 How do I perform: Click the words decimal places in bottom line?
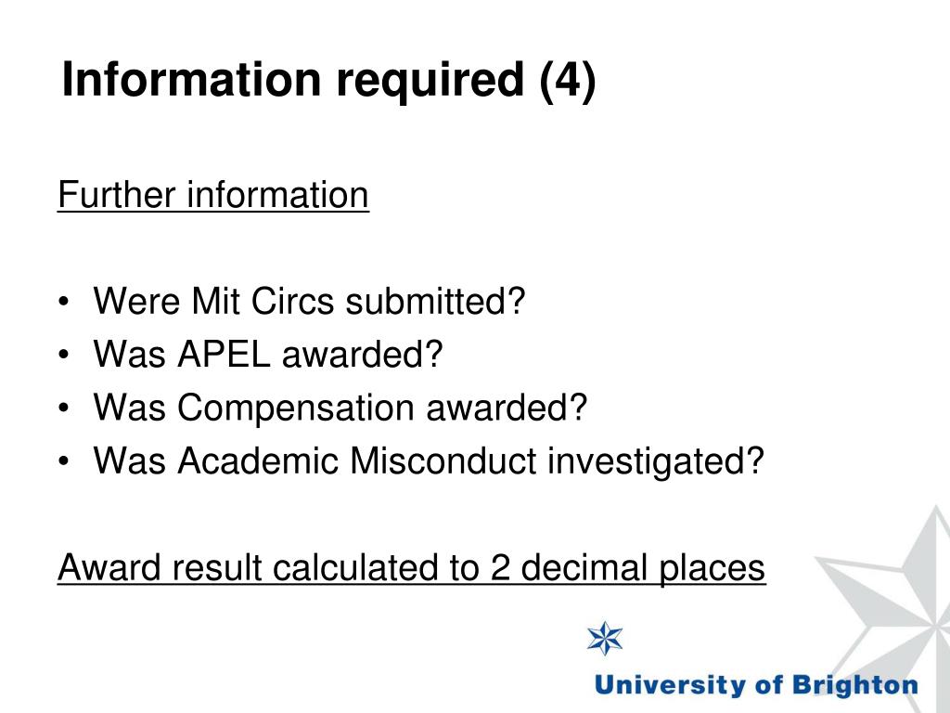click(644, 568)
